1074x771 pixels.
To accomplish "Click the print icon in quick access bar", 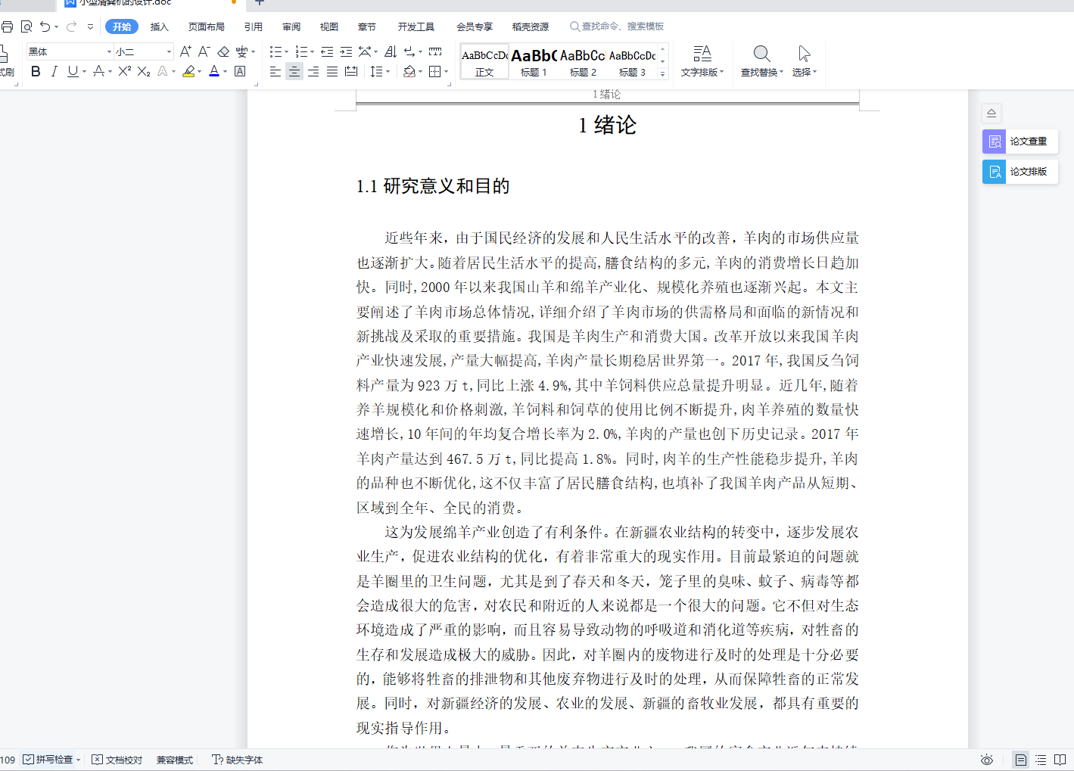I will 7,26.
